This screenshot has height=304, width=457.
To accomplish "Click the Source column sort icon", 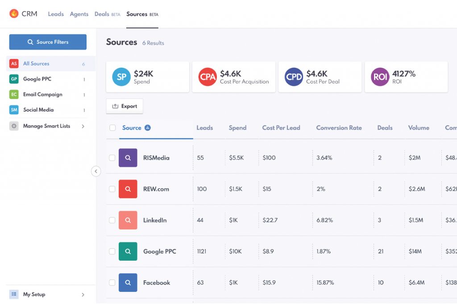I will click(148, 128).
